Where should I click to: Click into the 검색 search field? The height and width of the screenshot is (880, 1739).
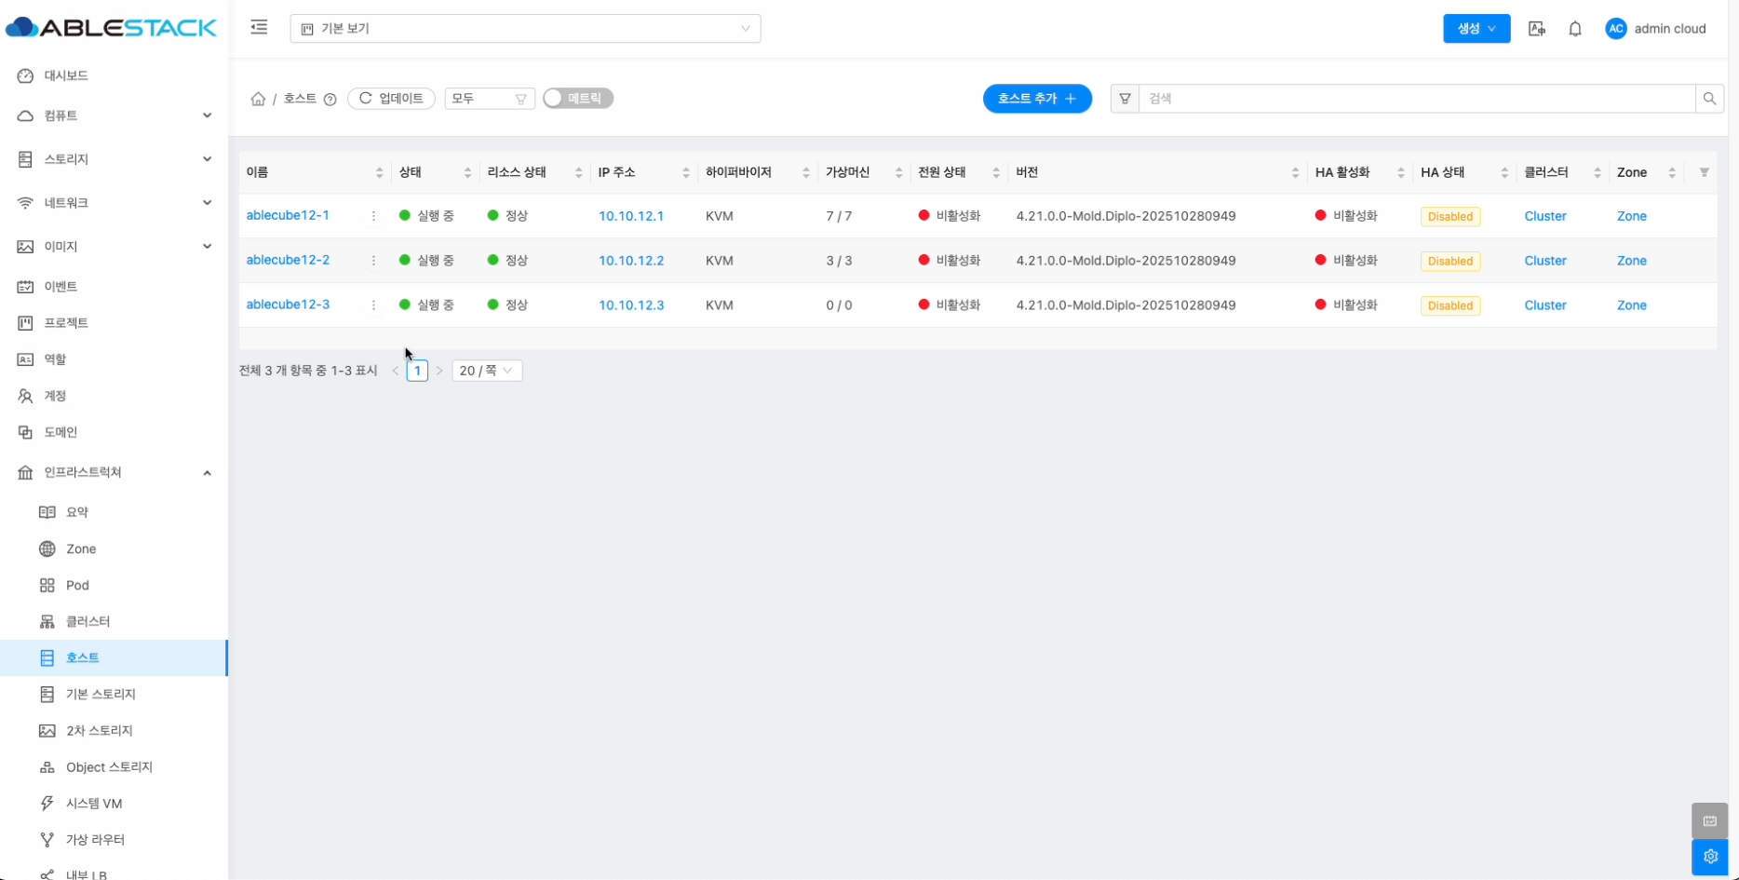tap(1415, 99)
